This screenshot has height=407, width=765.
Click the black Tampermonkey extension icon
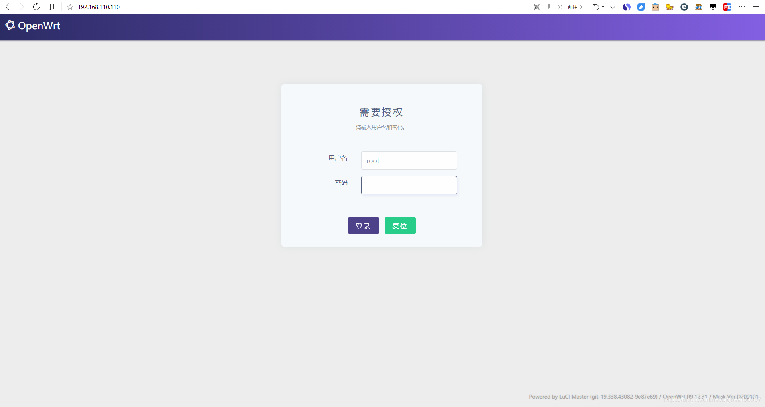(x=713, y=7)
